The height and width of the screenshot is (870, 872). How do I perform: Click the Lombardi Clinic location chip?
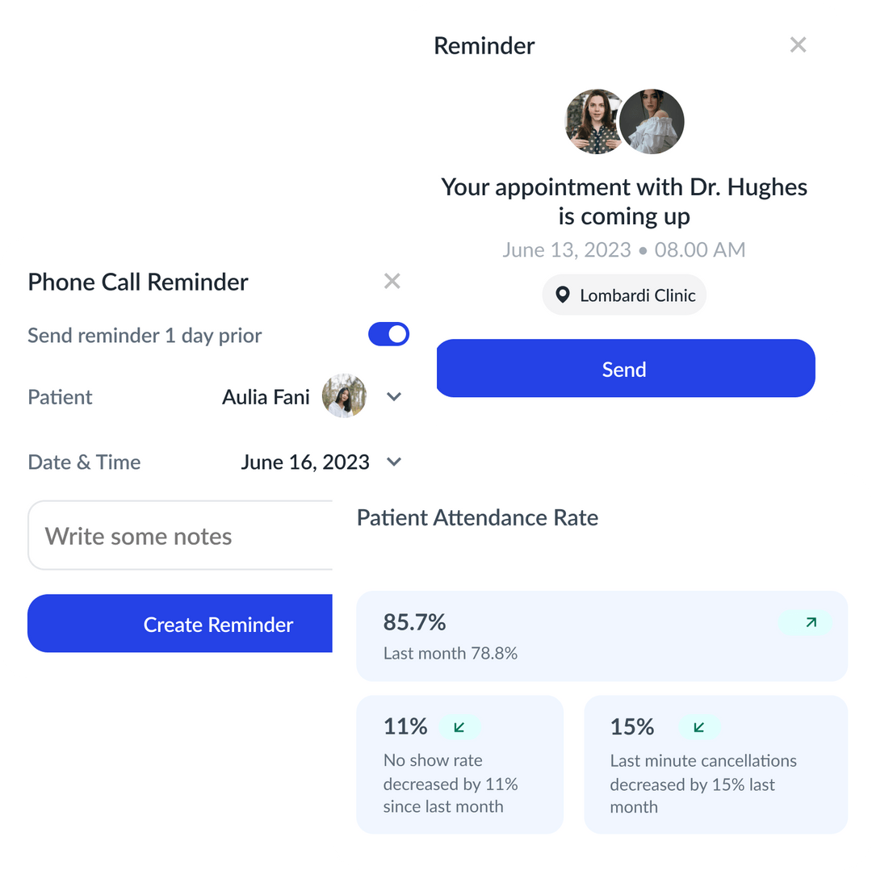[x=624, y=295]
